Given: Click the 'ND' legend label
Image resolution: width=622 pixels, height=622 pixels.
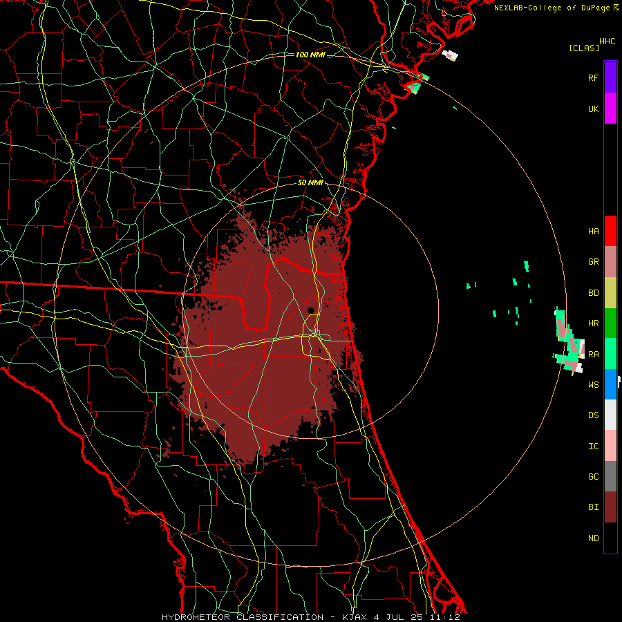Looking at the screenshot, I should pos(593,538).
